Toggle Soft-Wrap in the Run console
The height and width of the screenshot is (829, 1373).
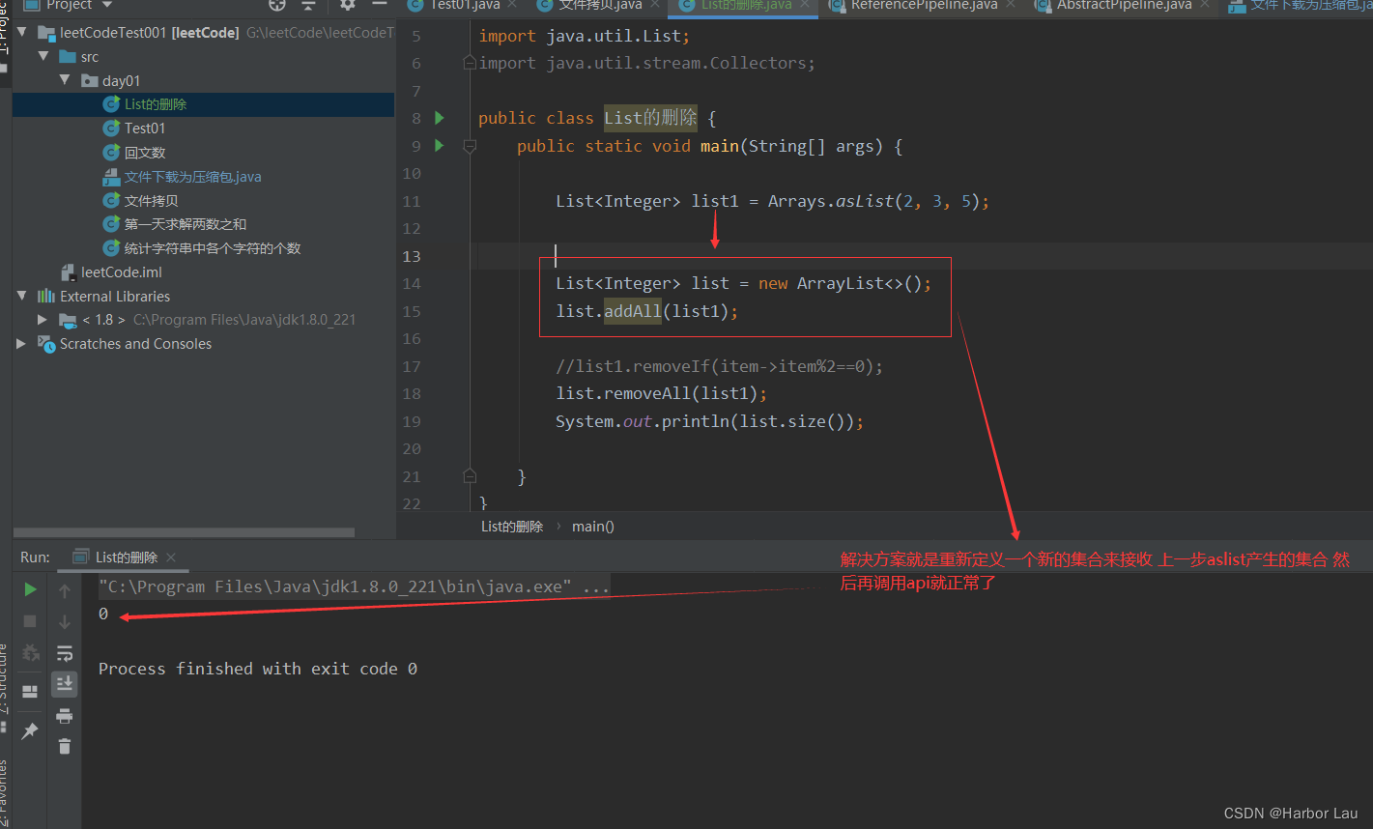[x=65, y=653]
